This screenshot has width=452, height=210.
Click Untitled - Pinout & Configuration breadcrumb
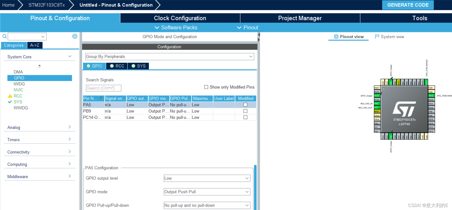point(116,5)
